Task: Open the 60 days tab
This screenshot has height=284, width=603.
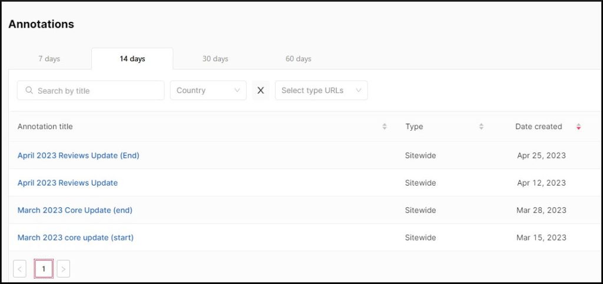Action: 298,59
